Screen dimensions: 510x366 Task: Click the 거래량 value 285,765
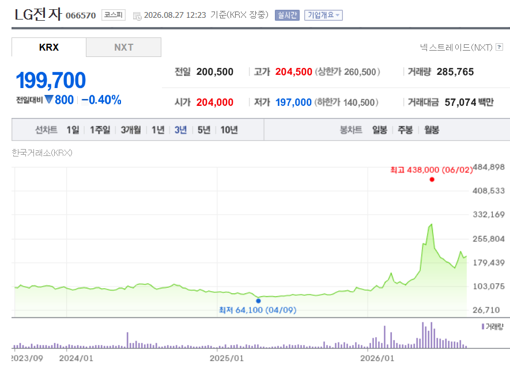(x=455, y=72)
